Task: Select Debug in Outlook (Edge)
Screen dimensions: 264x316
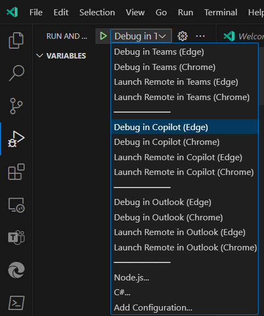Action: pyautogui.click(x=184, y=202)
